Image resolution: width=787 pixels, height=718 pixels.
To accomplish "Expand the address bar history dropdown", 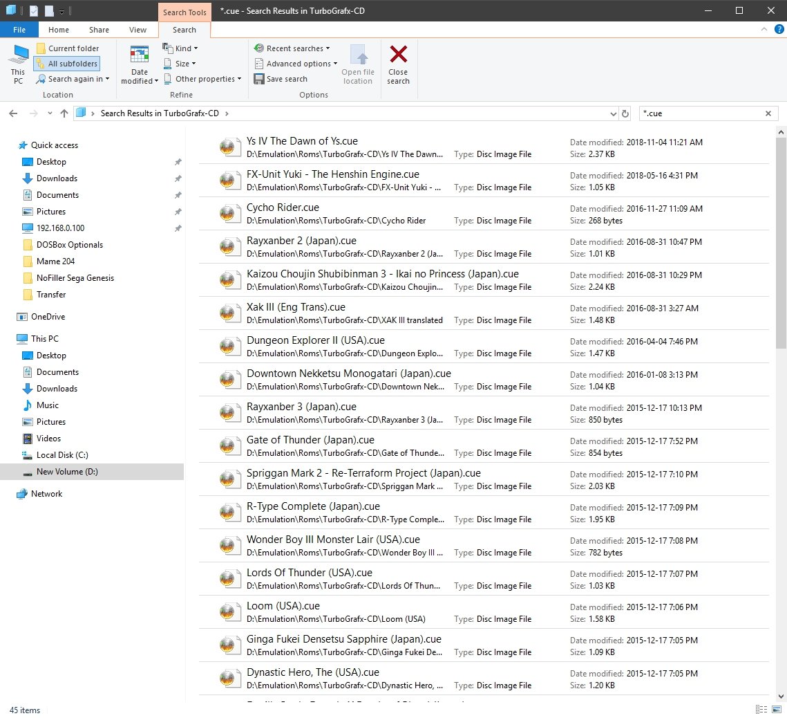I will click(x=614, y=113).
